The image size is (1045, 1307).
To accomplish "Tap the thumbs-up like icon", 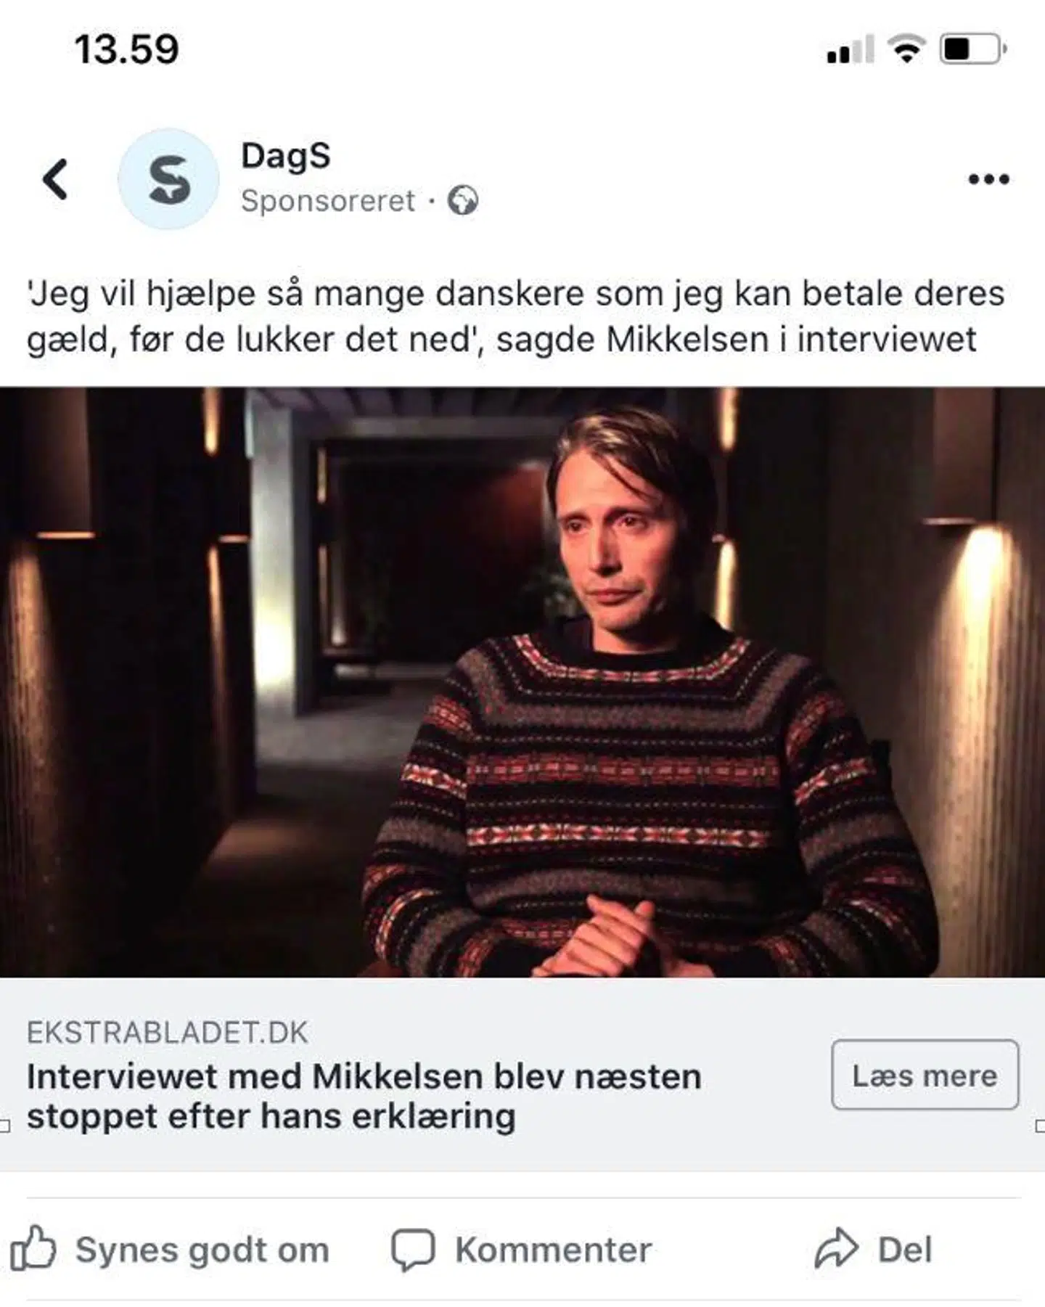I will [x=33, y=1248].
